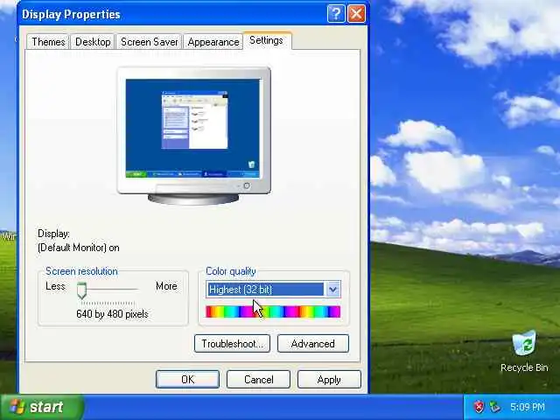The width and height of the screenshot is (560, 420).
Task: Open the Recycle Bin desktop icon
Action: tap(524, 351)
